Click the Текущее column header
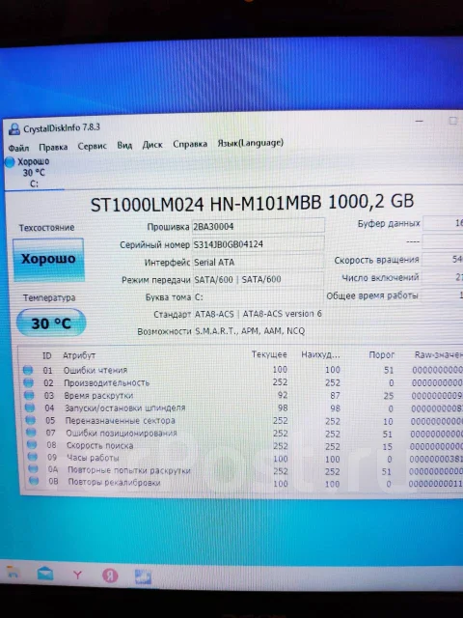Screen dimensions: 463x618 [x=269, y=354]
